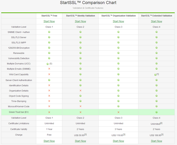Click the Certificate Validity row label

[x=19, y=129]
